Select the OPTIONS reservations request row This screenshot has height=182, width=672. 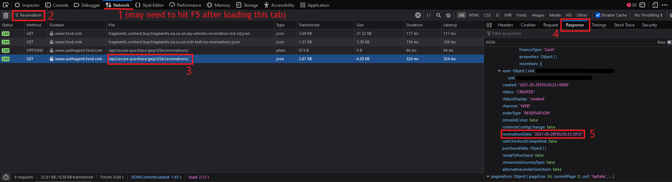148,50
